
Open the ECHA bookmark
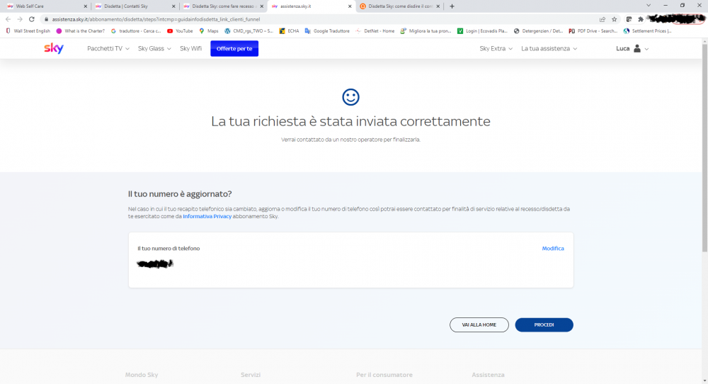289,31
